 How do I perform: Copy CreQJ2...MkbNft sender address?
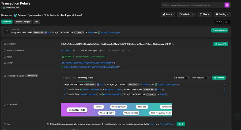[x=97, y=94]
